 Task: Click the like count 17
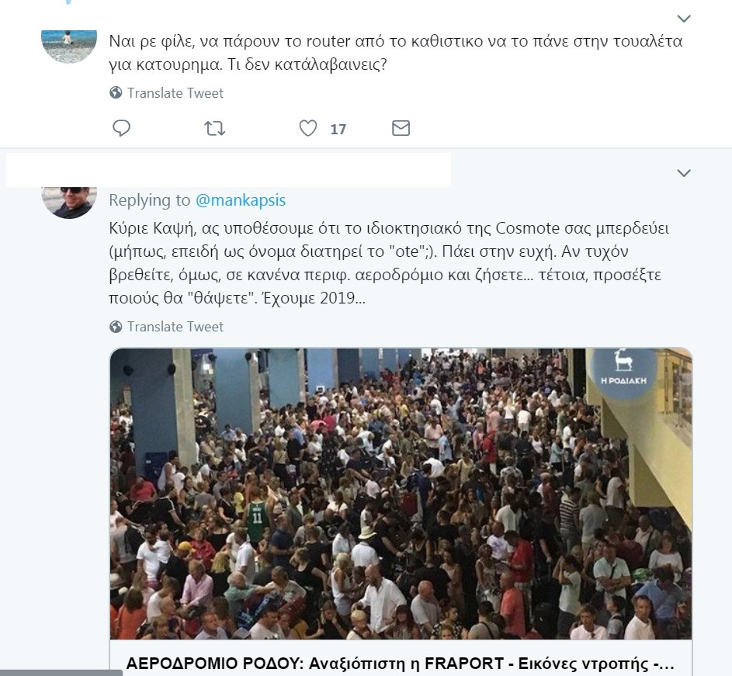pyautogui.click(x=338, y=129)
